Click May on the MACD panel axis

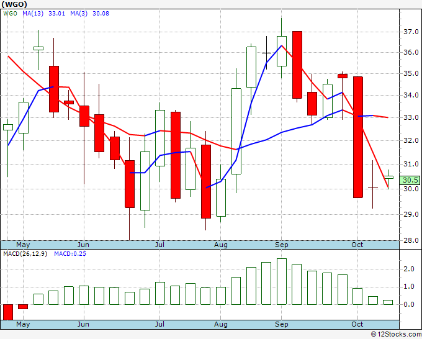23,324
